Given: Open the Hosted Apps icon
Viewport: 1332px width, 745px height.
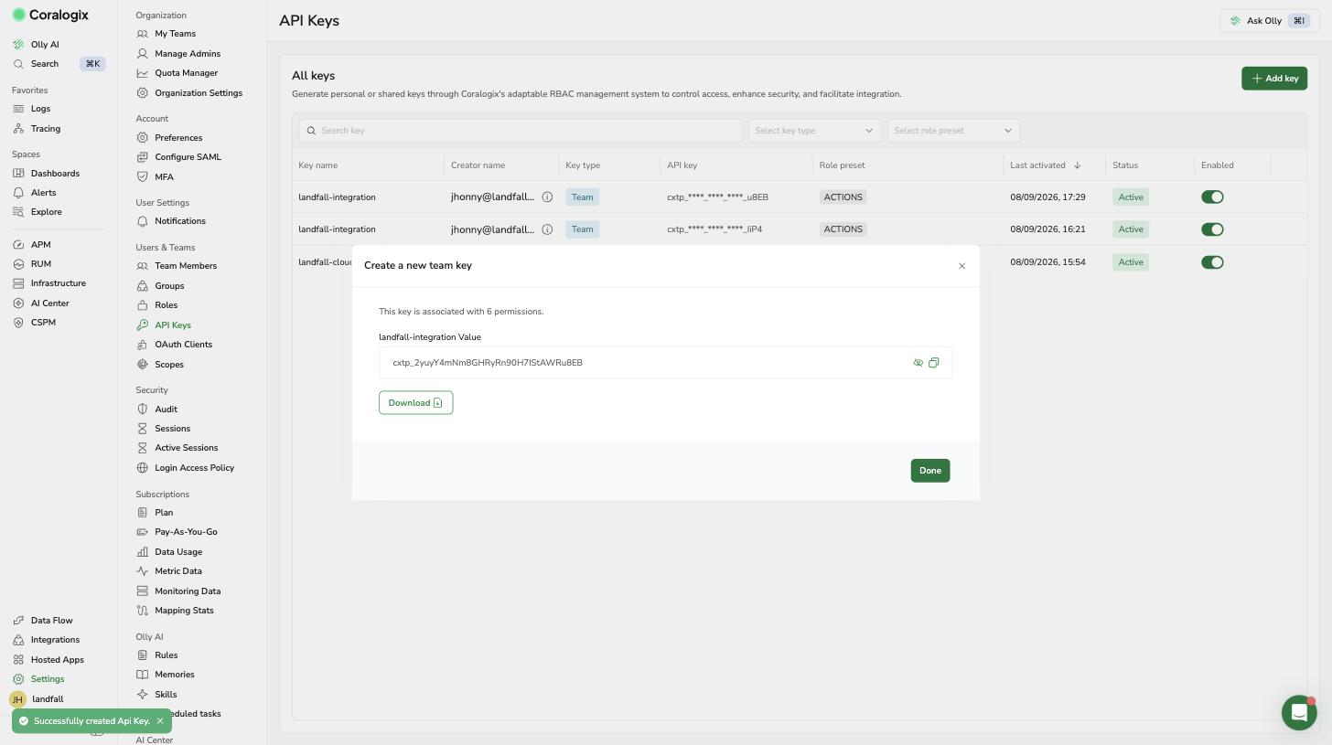Looking at the screenshot, I should [x=18, y=660].
